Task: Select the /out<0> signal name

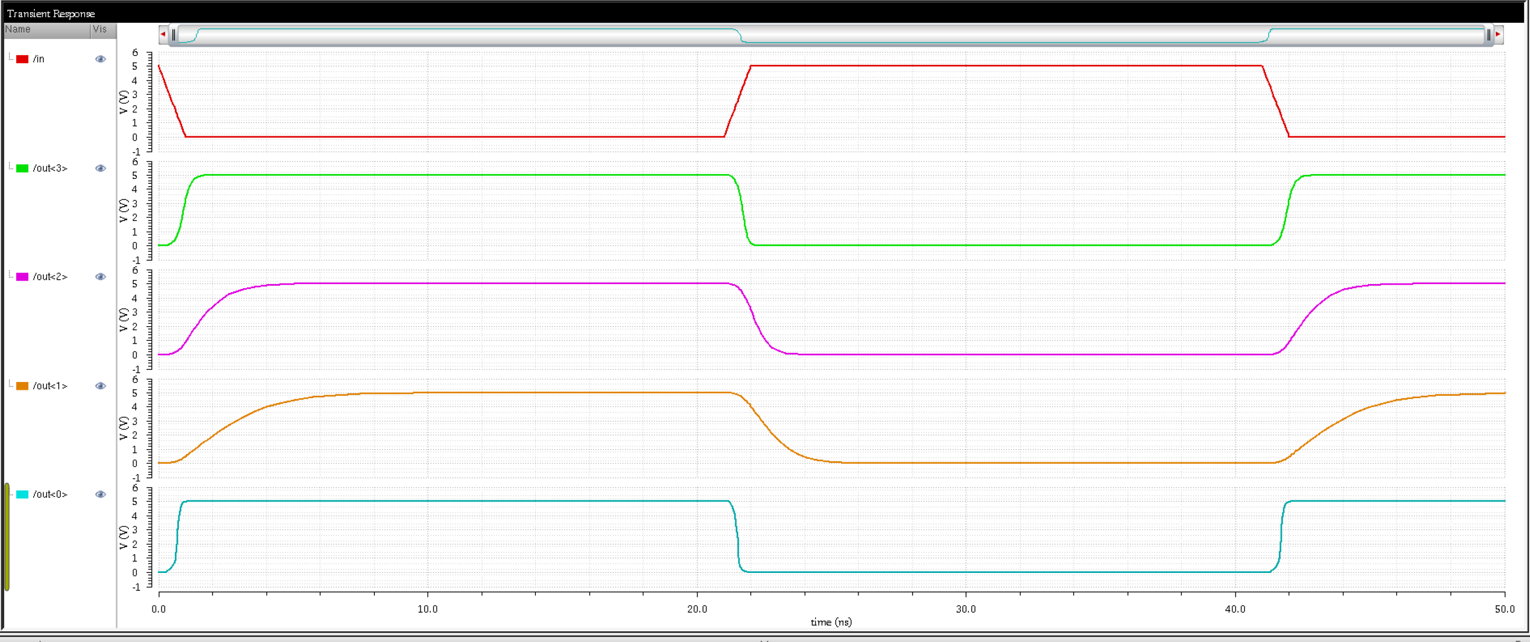Action: tap(50, 494)
